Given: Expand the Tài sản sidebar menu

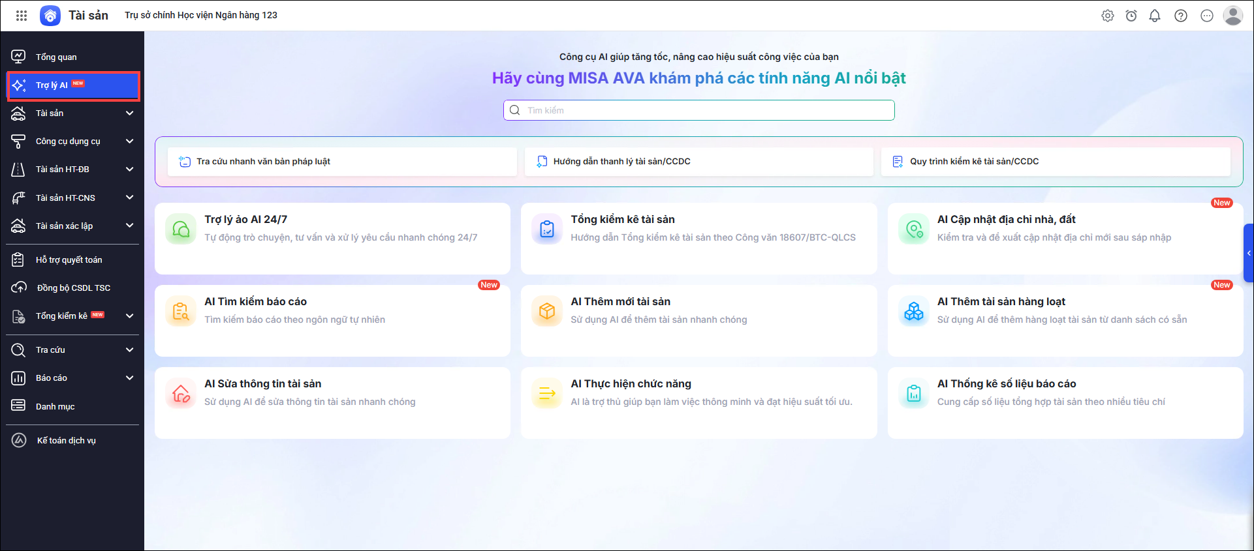Looking at the screenshot, I should coord(130,113).
